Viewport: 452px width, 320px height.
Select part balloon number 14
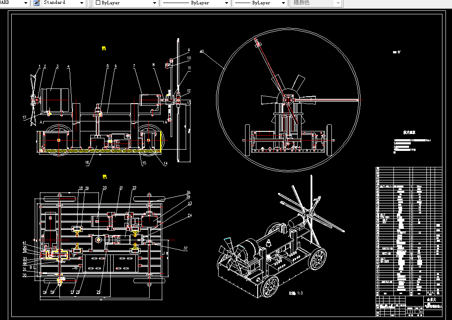click(x=165, y=163)
